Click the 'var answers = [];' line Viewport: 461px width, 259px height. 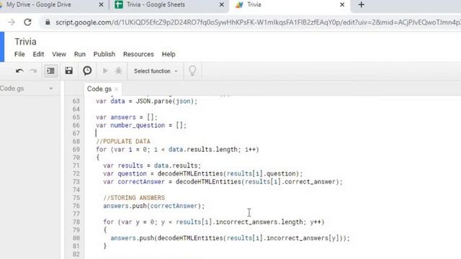pyautogui.click(x=127, y=117)
